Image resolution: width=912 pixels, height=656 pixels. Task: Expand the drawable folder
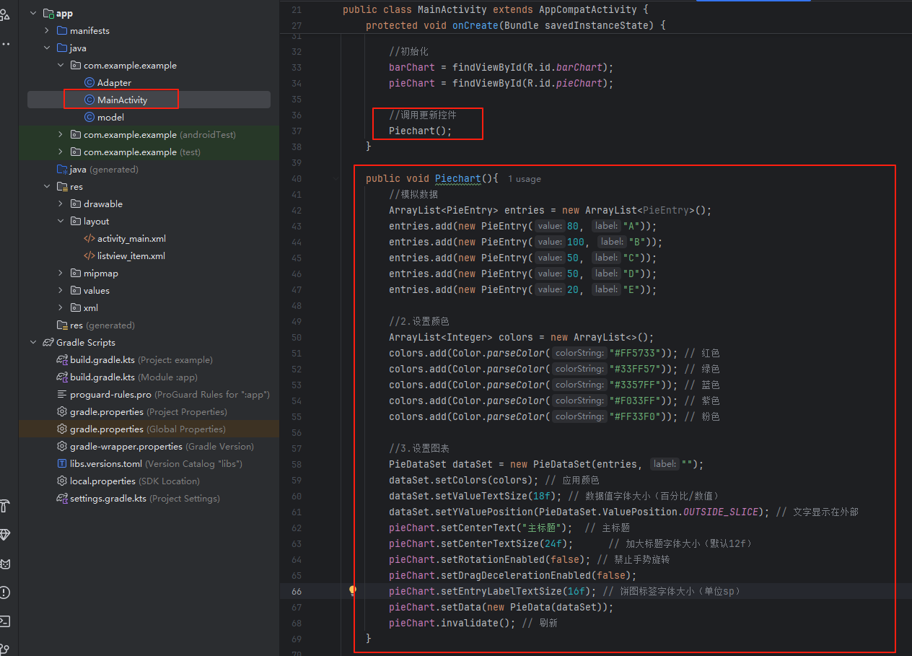58,204
